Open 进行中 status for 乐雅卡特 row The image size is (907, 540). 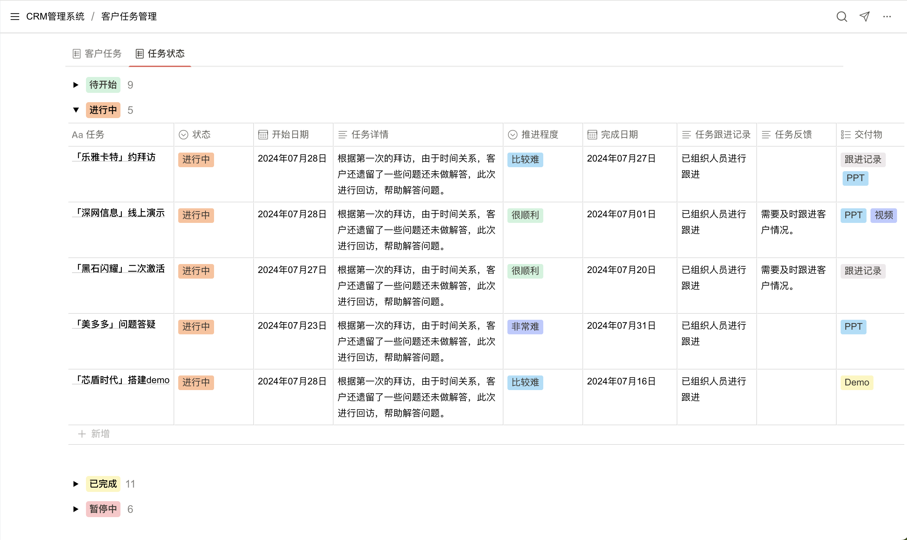[196, 160]
